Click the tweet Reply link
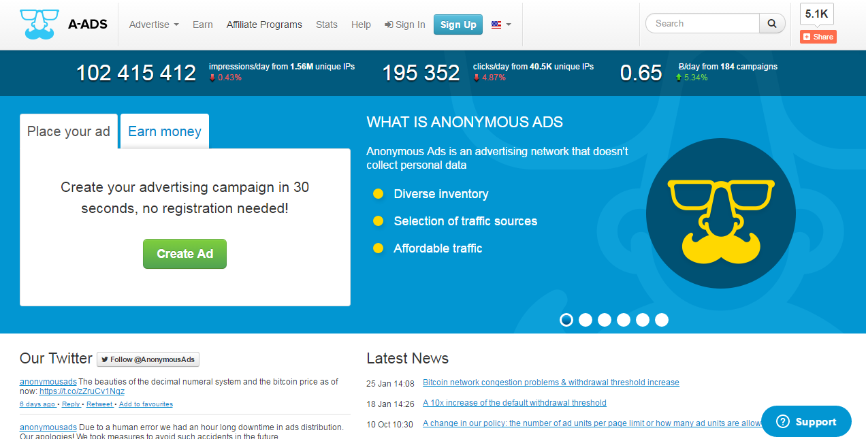The width and height of the screenshot is (866, 439). [x=71, y=404]
